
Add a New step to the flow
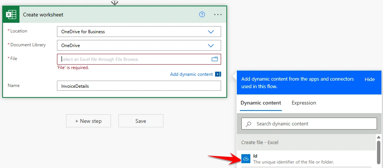pyautogui.click(x=88, y=121)
